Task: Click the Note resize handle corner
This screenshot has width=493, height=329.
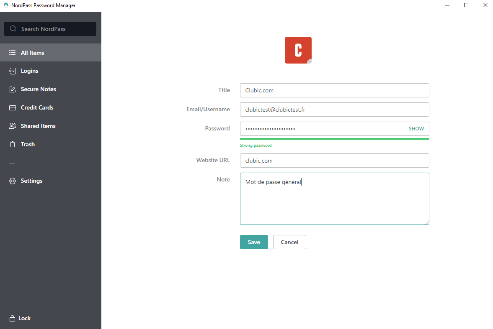Action: coord(427,222)
